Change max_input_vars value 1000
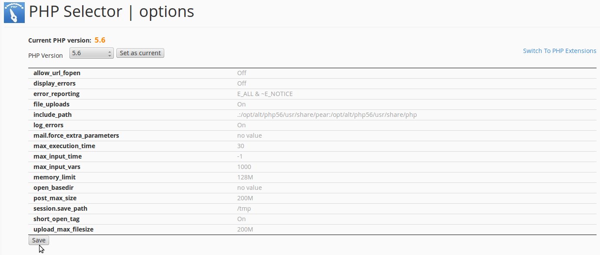The width and height of the screenshot is (600, 255). coord(244,167)
